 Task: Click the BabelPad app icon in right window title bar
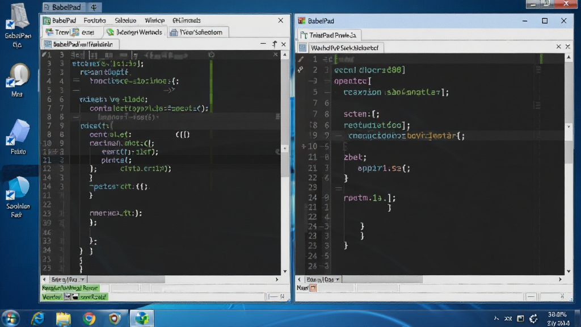point(302,21)
